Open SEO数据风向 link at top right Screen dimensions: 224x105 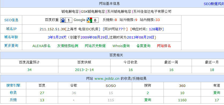pos(214,4)
